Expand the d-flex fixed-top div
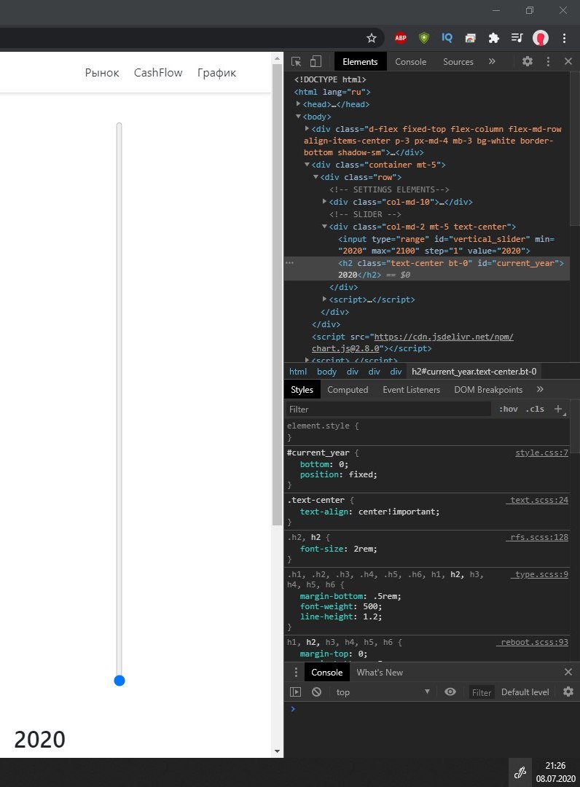 [x=307, y=128]
